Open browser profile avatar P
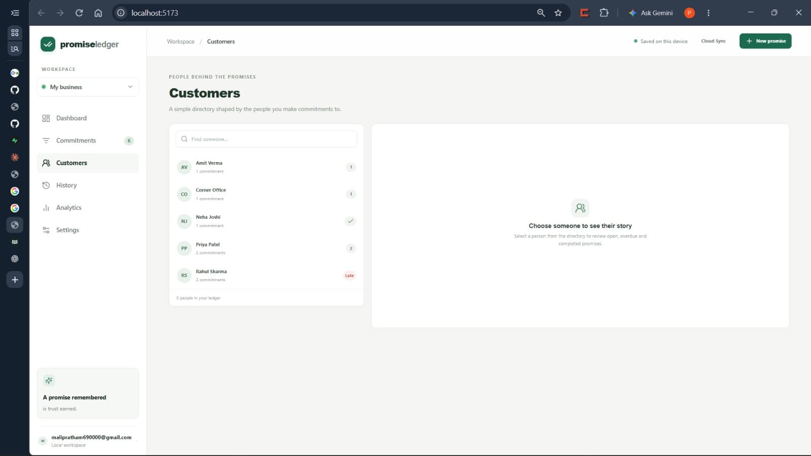Screen dimensions: 811x456 point(689,13)
